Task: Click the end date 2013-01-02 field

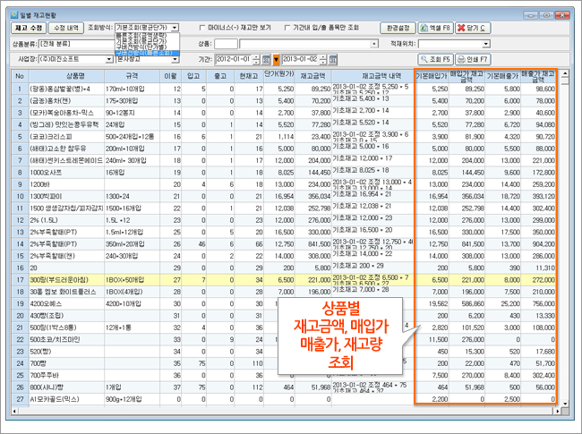Action: click(x=301, y=59)
